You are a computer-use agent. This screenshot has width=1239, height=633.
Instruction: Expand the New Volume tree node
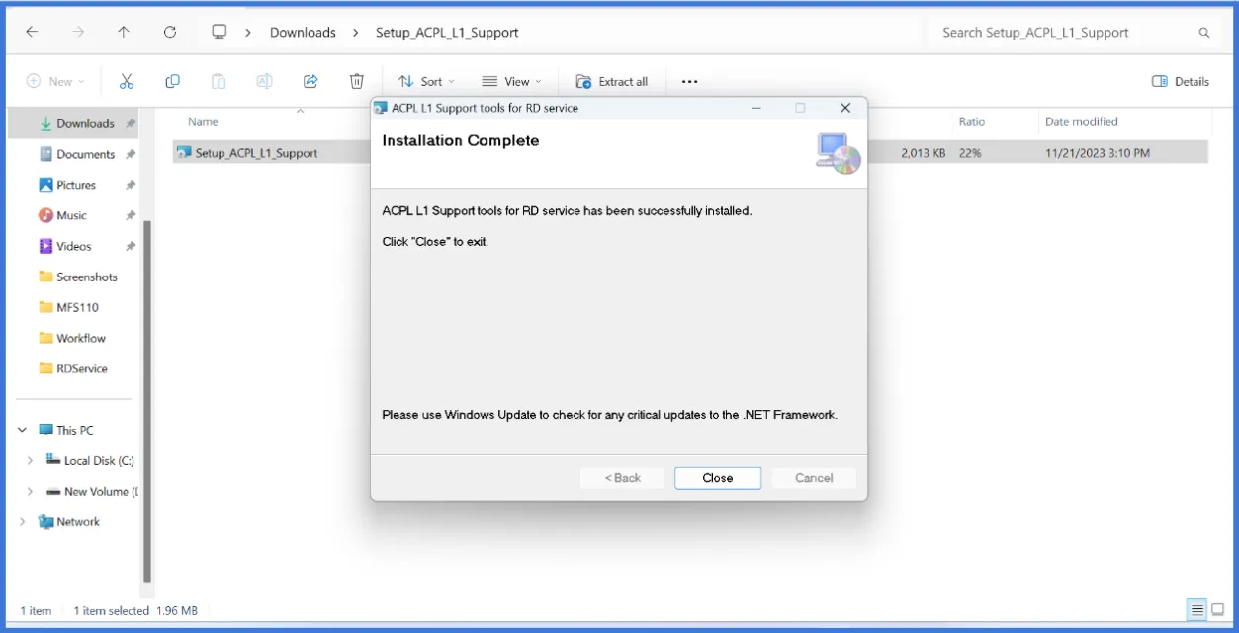pos(30,491)
